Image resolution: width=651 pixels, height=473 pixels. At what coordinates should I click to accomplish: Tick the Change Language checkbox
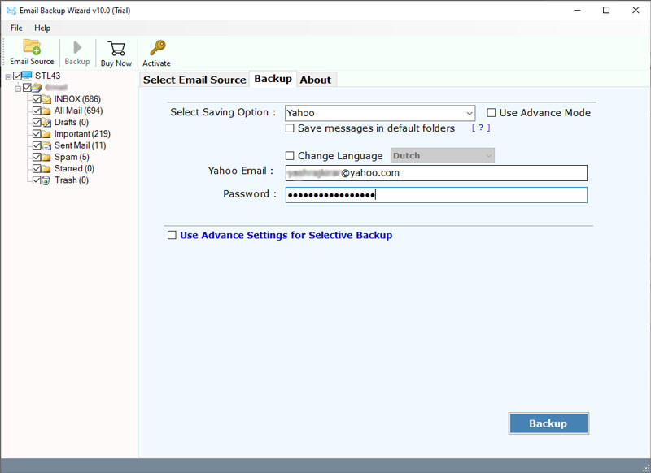(x=291, y=156)
